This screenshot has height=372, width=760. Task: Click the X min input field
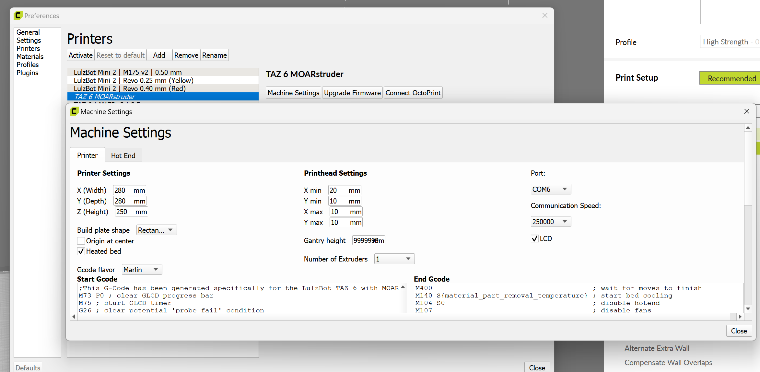tap(345, 190)
